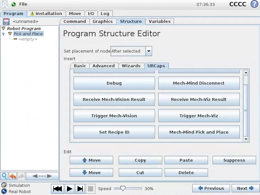
Task: Collapse the Pick and Place node
Action: tap(10, 34)
